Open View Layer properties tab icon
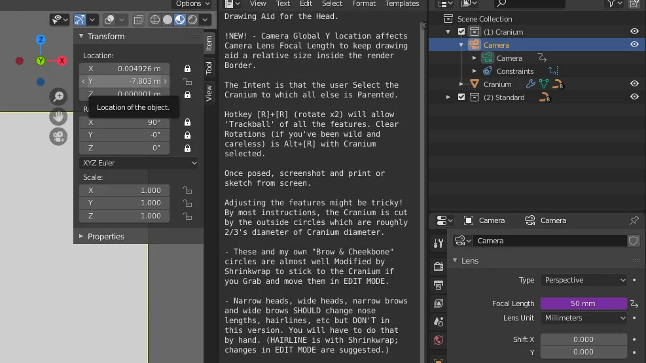The height and width of the screenshot is (363, 646). (439, 303)
